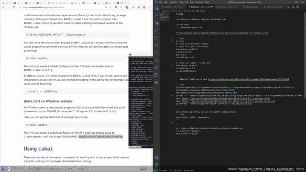This screenshot has width=306, height=172.
Task: Click the red extension icon in browser toolbar
Action: (x=127, y=8)
